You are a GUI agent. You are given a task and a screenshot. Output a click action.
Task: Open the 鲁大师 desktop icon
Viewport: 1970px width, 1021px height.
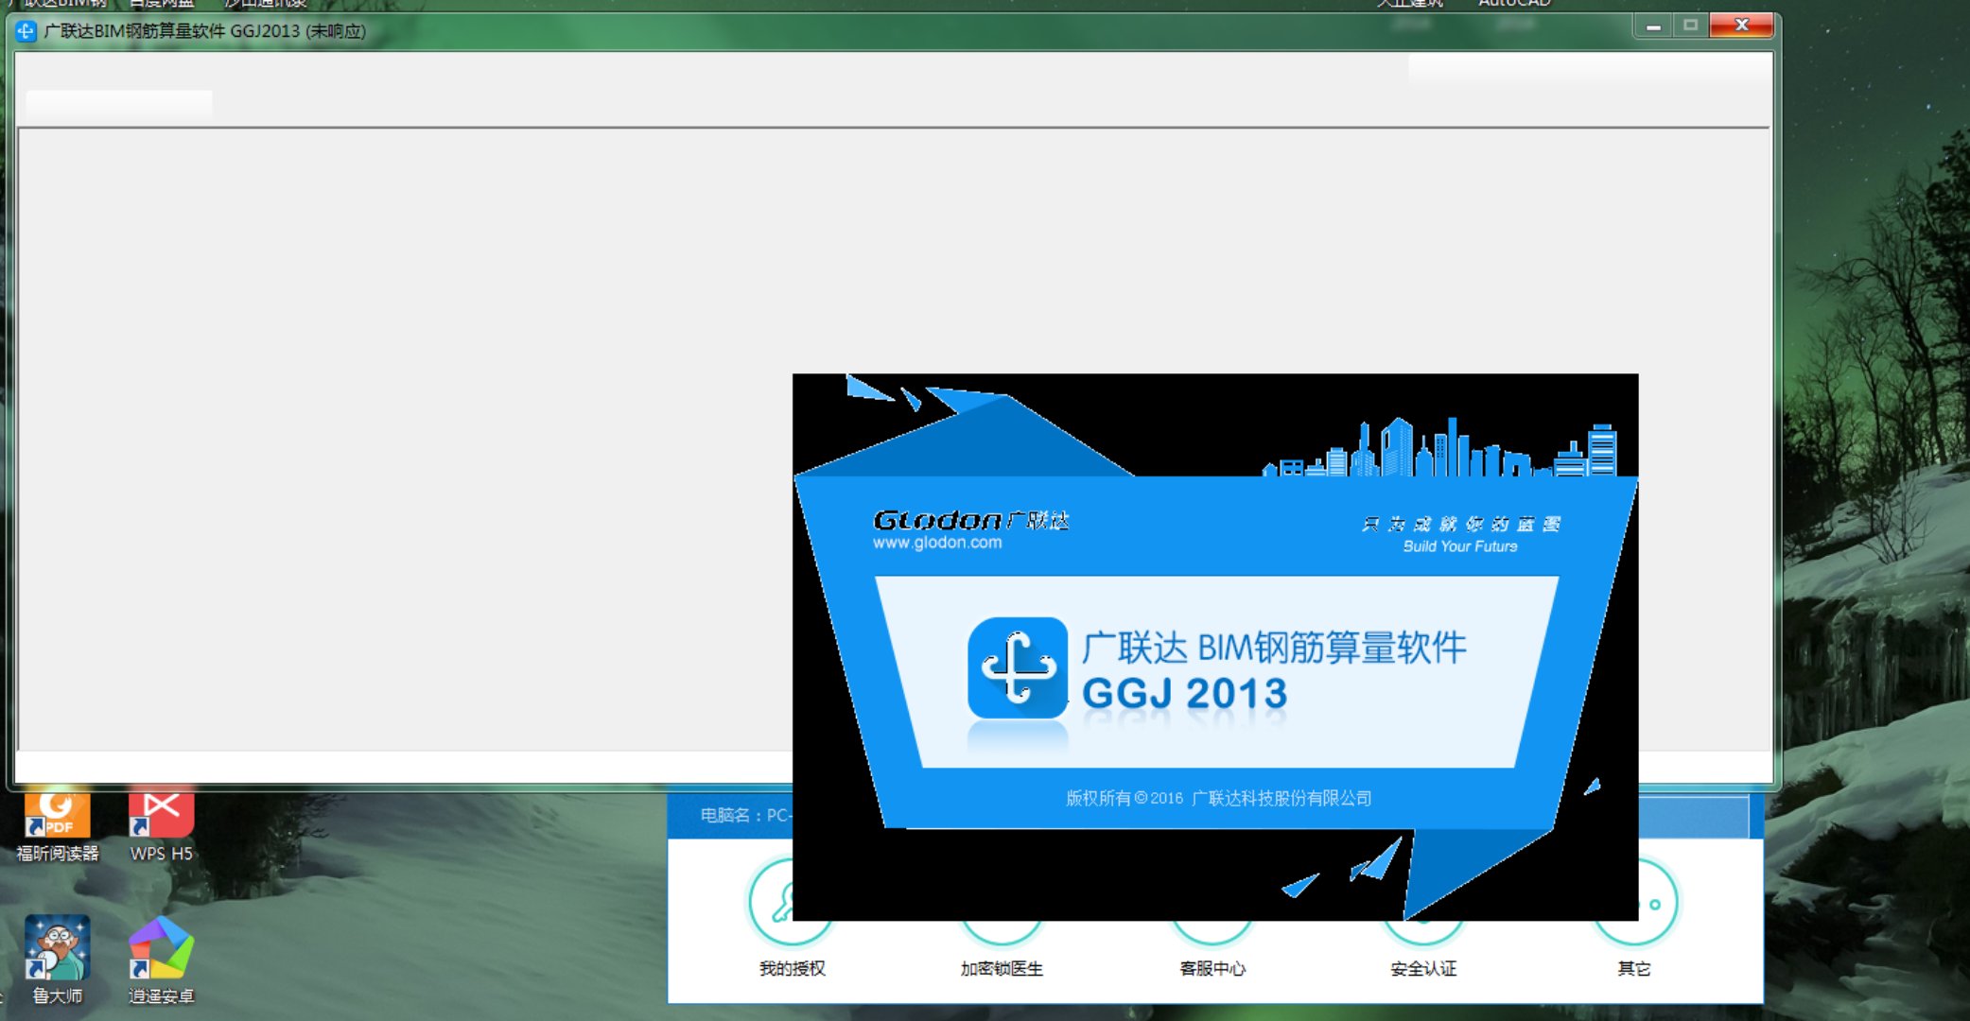57,959
